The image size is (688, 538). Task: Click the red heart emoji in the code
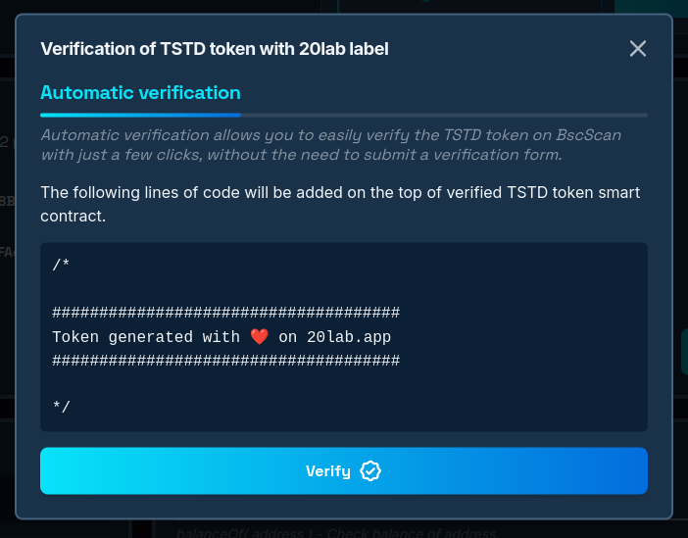(259, 337)
